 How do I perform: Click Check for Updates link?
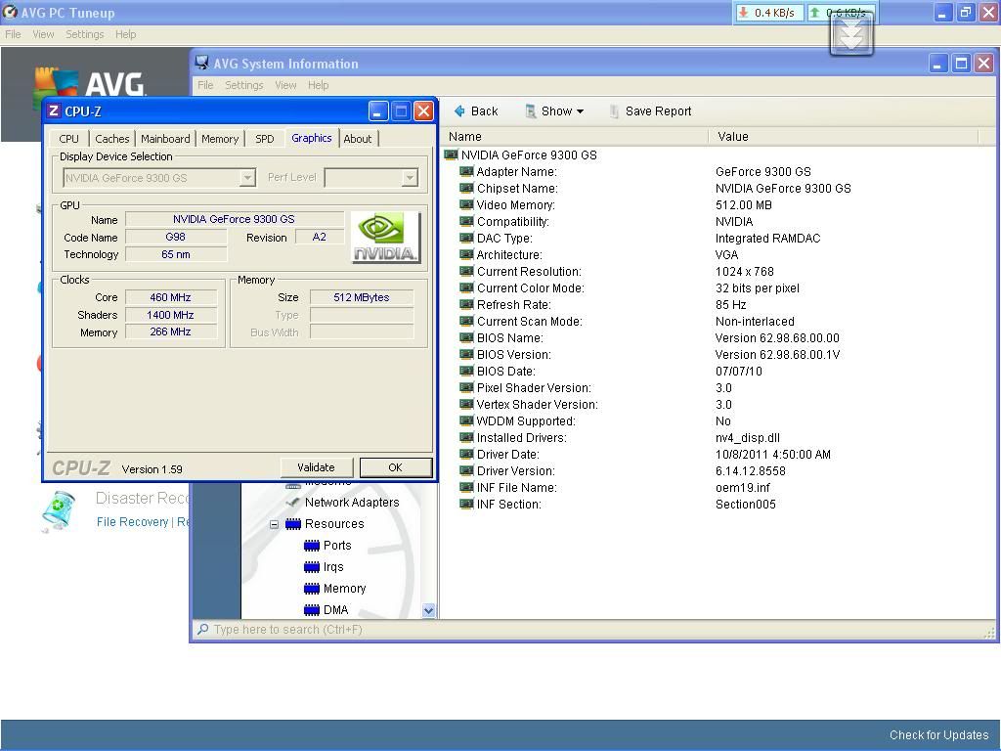click(939, 735)
